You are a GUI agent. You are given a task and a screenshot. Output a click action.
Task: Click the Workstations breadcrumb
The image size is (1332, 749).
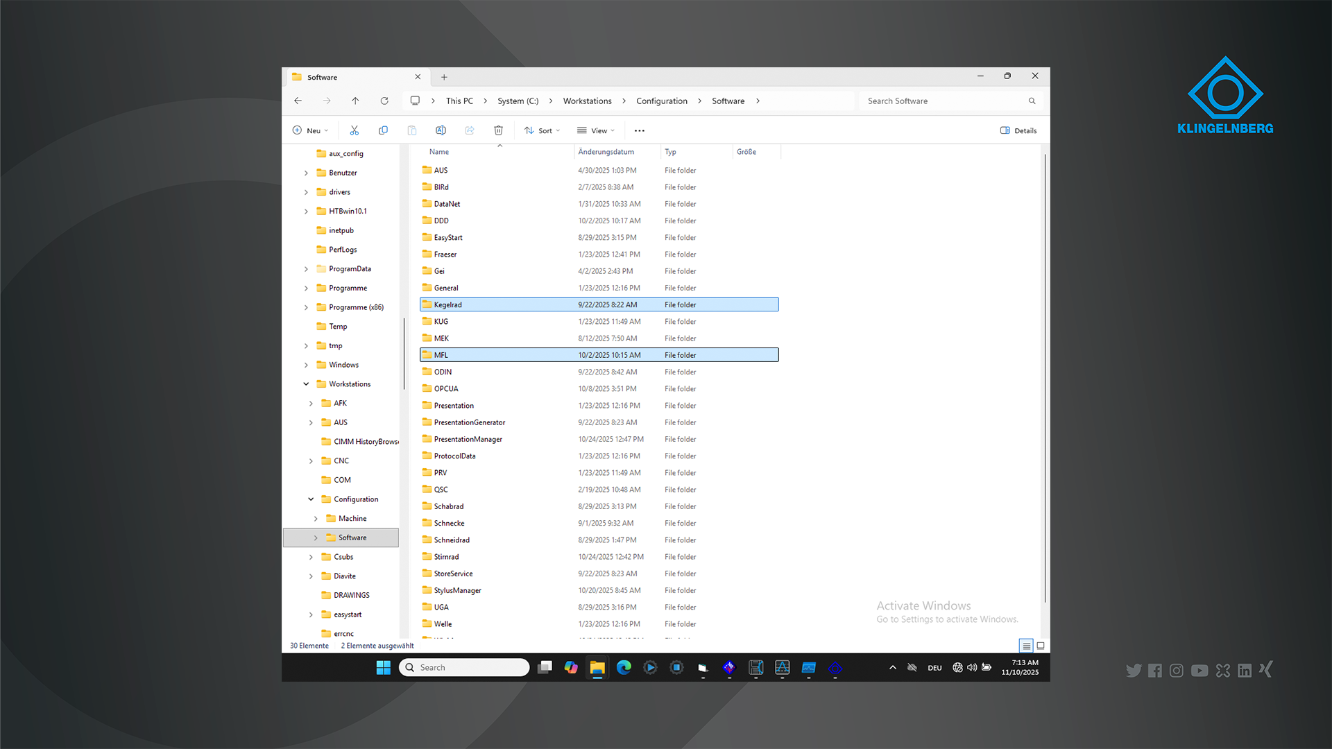(587, 101)
